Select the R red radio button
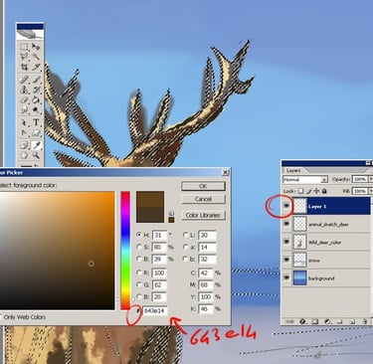 pos(139,273)
